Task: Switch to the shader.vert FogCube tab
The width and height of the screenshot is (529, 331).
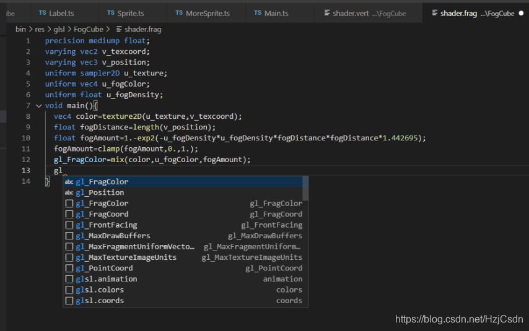Action: pyautogui.click(x=368, y=14)
